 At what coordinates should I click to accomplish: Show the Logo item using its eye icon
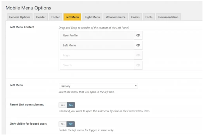(138, 55)
